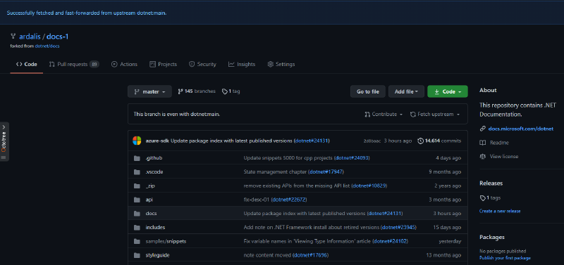Click the tag icon beside 1 tag
This screenshot has width=564, height=265.
pyautogui.click(x=224, y=91)
